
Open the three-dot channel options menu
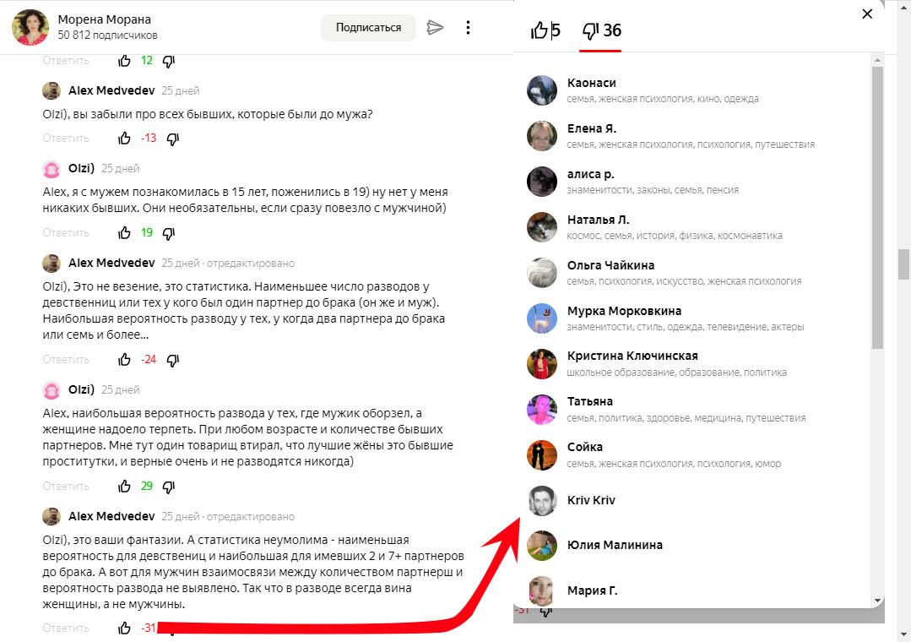pos(468,27)
